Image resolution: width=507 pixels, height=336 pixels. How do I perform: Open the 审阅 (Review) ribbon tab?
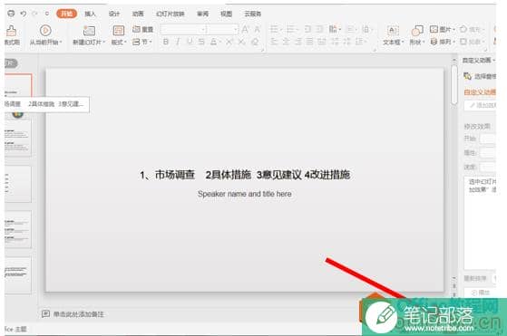(x=203, y=14)
